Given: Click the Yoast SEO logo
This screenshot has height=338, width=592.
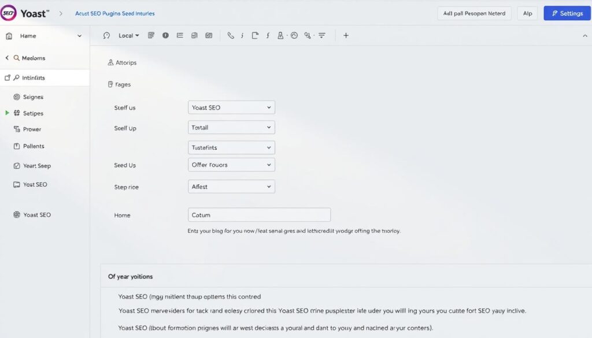Looking at the screenshot, I should 9,13.
